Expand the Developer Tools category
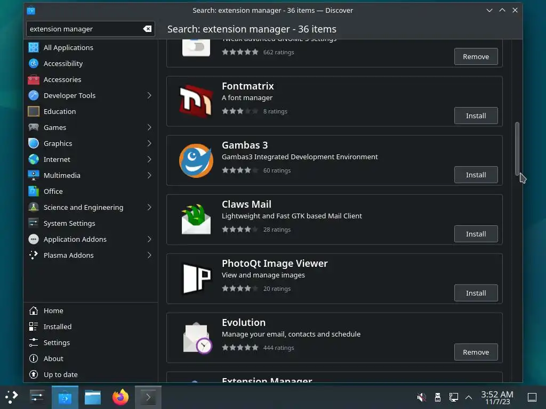This screenshot has width=546, height=409. (149, 95)
